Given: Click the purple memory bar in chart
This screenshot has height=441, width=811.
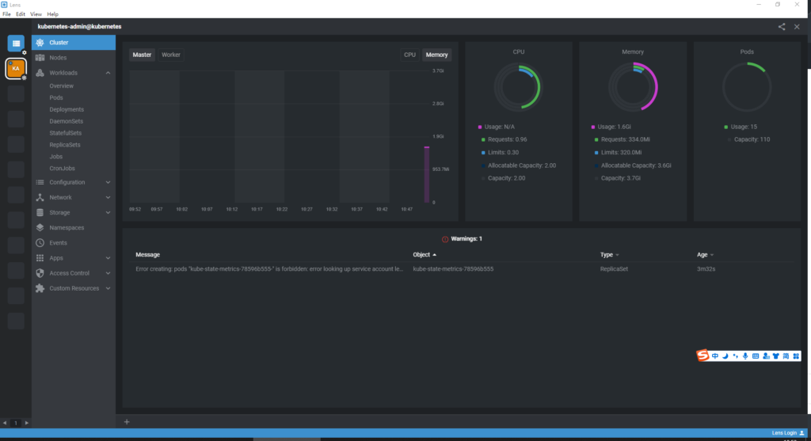Looking at the screenshot, I should coord(427,175).
